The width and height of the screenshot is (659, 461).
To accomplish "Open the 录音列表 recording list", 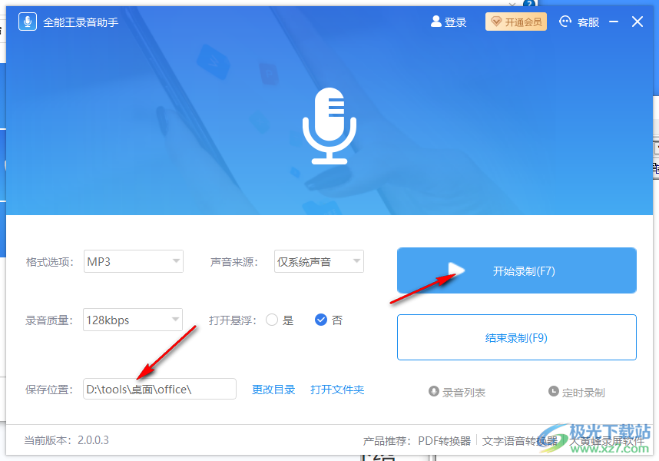I will 458,391.
